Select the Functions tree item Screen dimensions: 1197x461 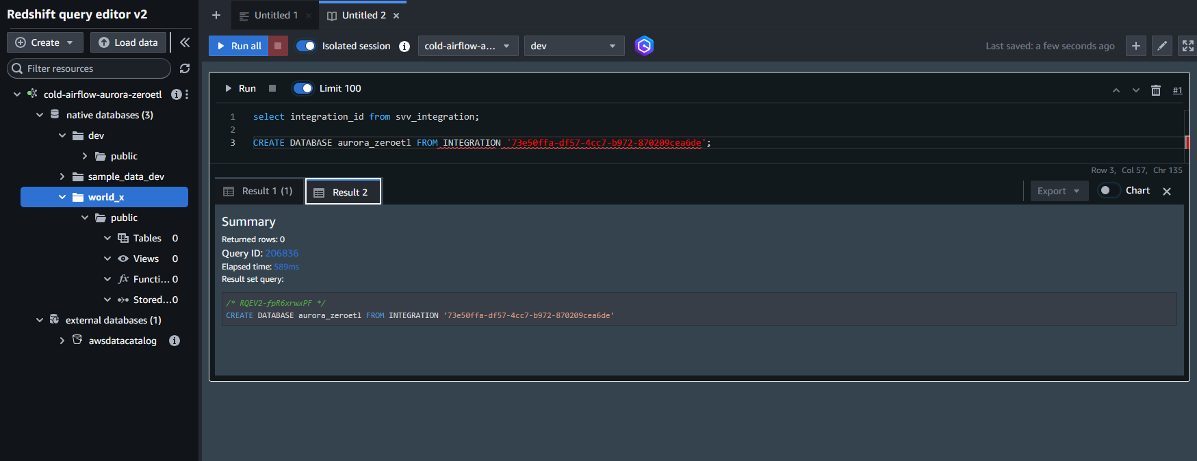[151, 279]
